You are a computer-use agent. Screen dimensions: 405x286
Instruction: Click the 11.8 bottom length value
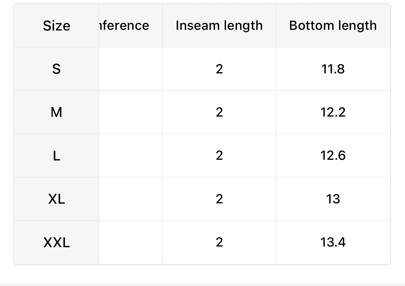point(333,69)
